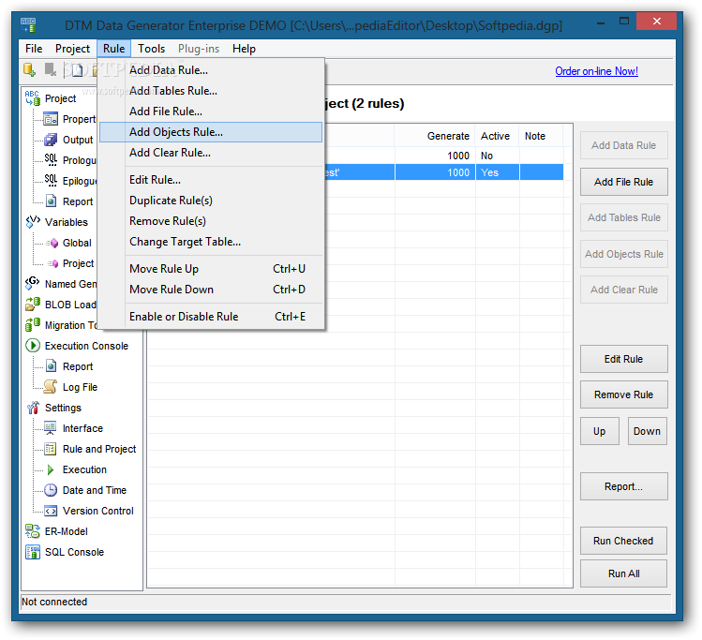Click the Remove Rule button
This screenshot has width=702, height=640.
[623, 394]
